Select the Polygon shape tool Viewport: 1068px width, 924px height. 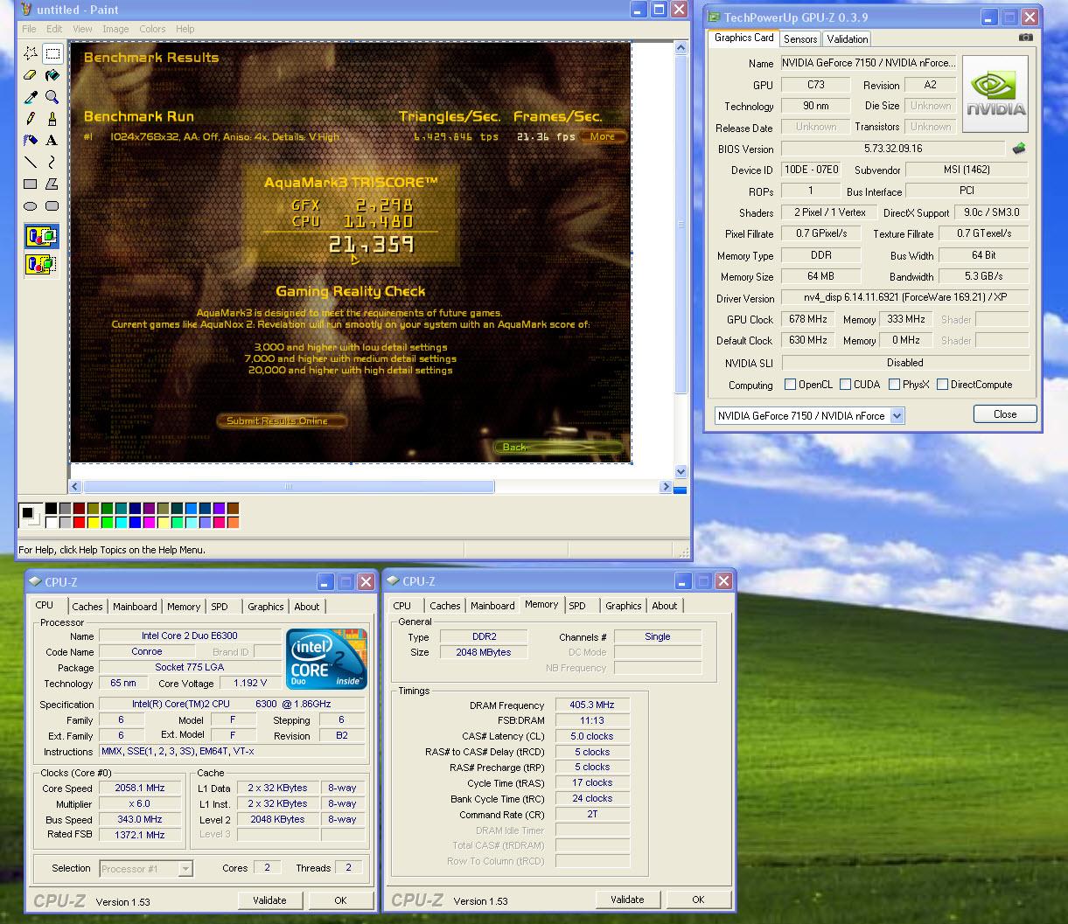[x=52, y=184]
